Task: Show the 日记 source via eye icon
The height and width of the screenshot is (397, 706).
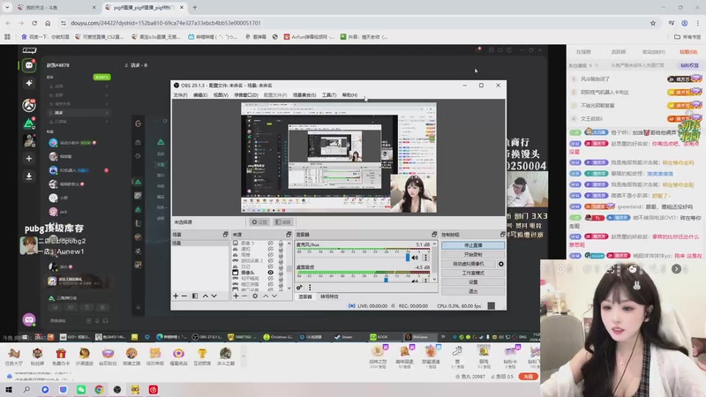Action: click(271, 266)
